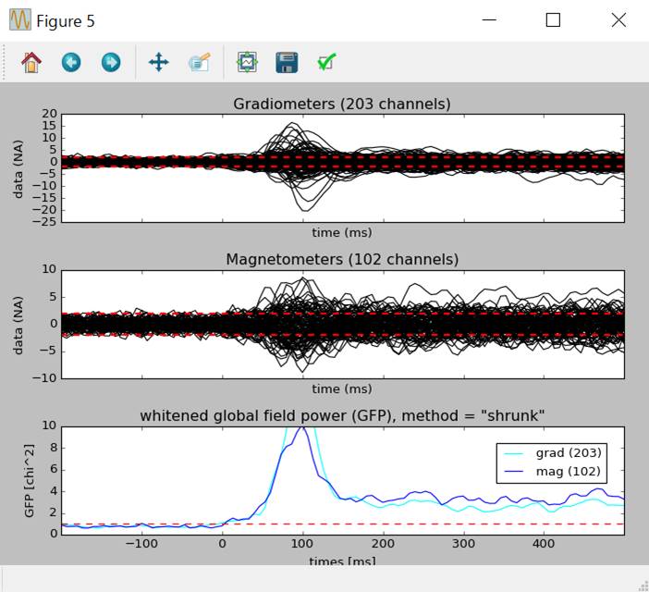Activate the Pan axes tool
This screenshot has height=592, width=649.
tap(158, 62)
